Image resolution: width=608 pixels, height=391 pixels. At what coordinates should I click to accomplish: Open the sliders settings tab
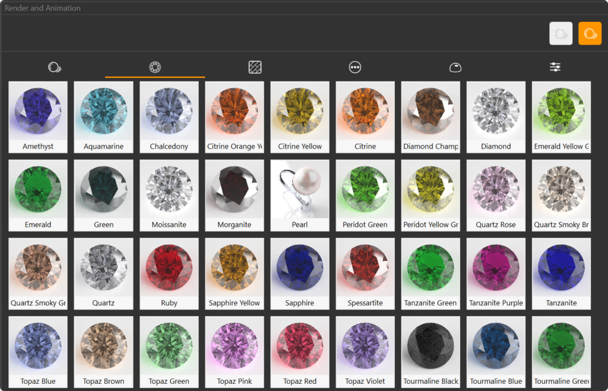click(555, 67)
